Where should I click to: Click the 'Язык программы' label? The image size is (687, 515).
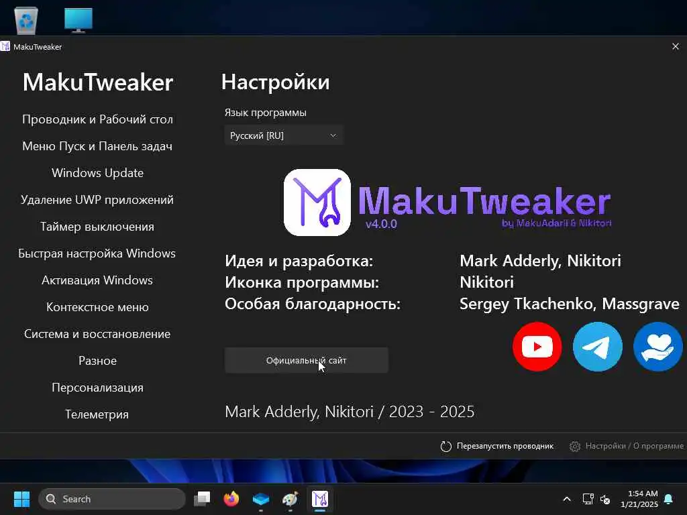tap(266, 113)
